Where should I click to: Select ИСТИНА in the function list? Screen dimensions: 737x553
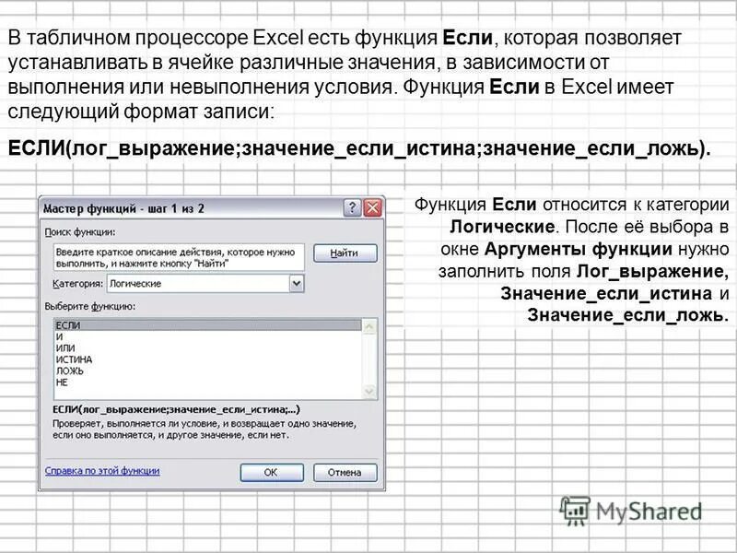[x=207, y=359]
